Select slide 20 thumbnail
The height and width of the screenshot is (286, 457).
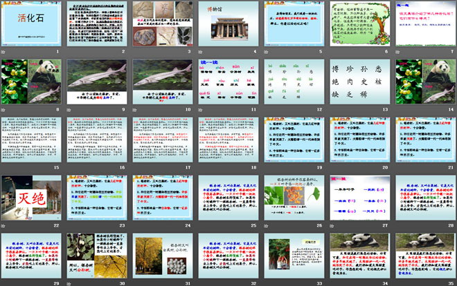coord(360,140)
